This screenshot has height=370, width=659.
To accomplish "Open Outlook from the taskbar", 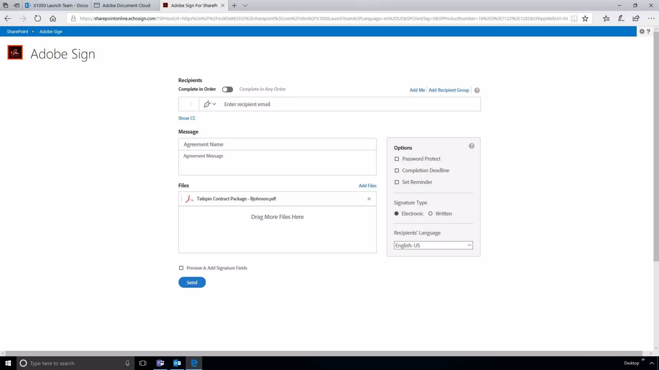I will tap(177, 363).
